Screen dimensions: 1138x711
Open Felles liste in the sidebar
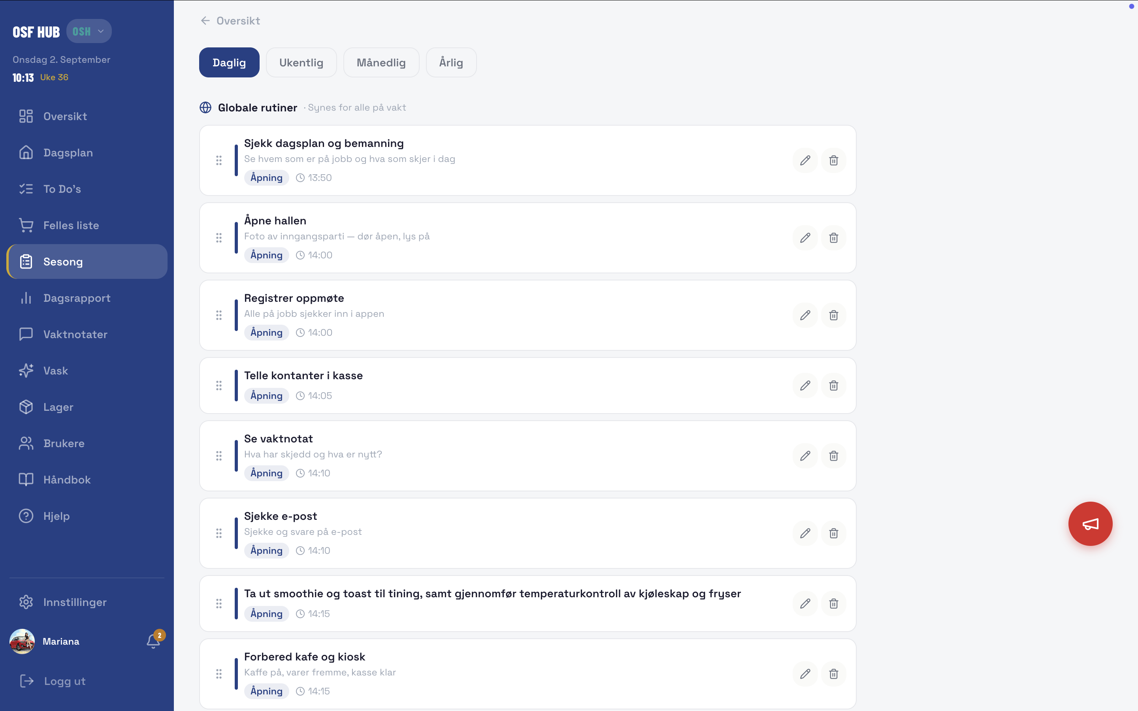point(87,225)
